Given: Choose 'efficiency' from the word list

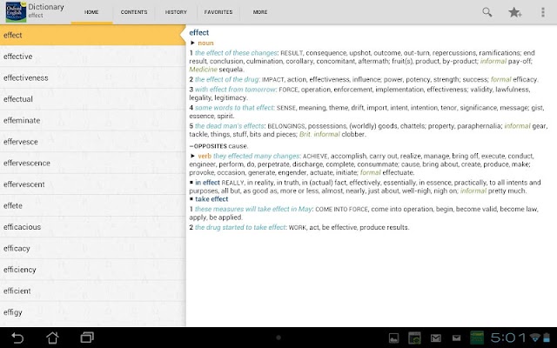Looking at the screenshot, I should [92, 270].
